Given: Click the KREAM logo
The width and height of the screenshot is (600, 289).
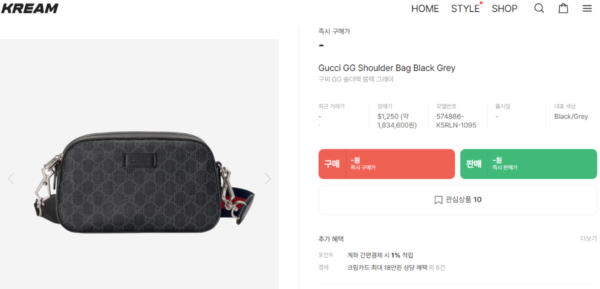Looking at the screenshot, I should pyautogui.click(x=29, y=8).
